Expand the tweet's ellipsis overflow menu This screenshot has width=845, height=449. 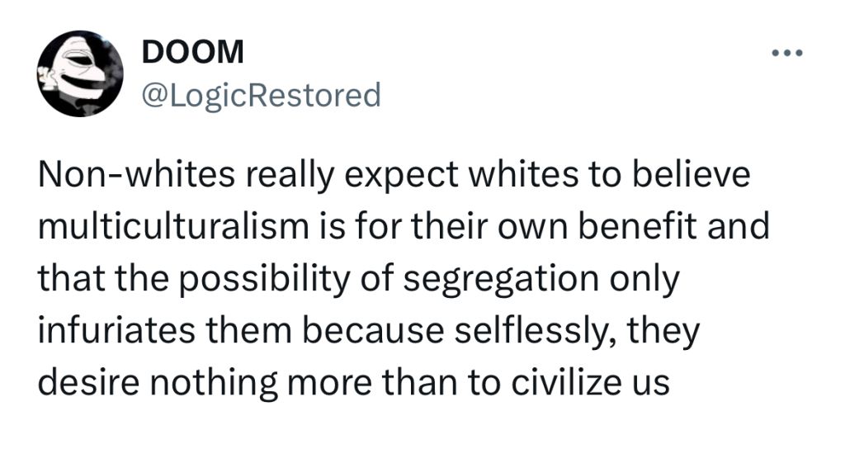pyautogui.click(x=786, y=53)
